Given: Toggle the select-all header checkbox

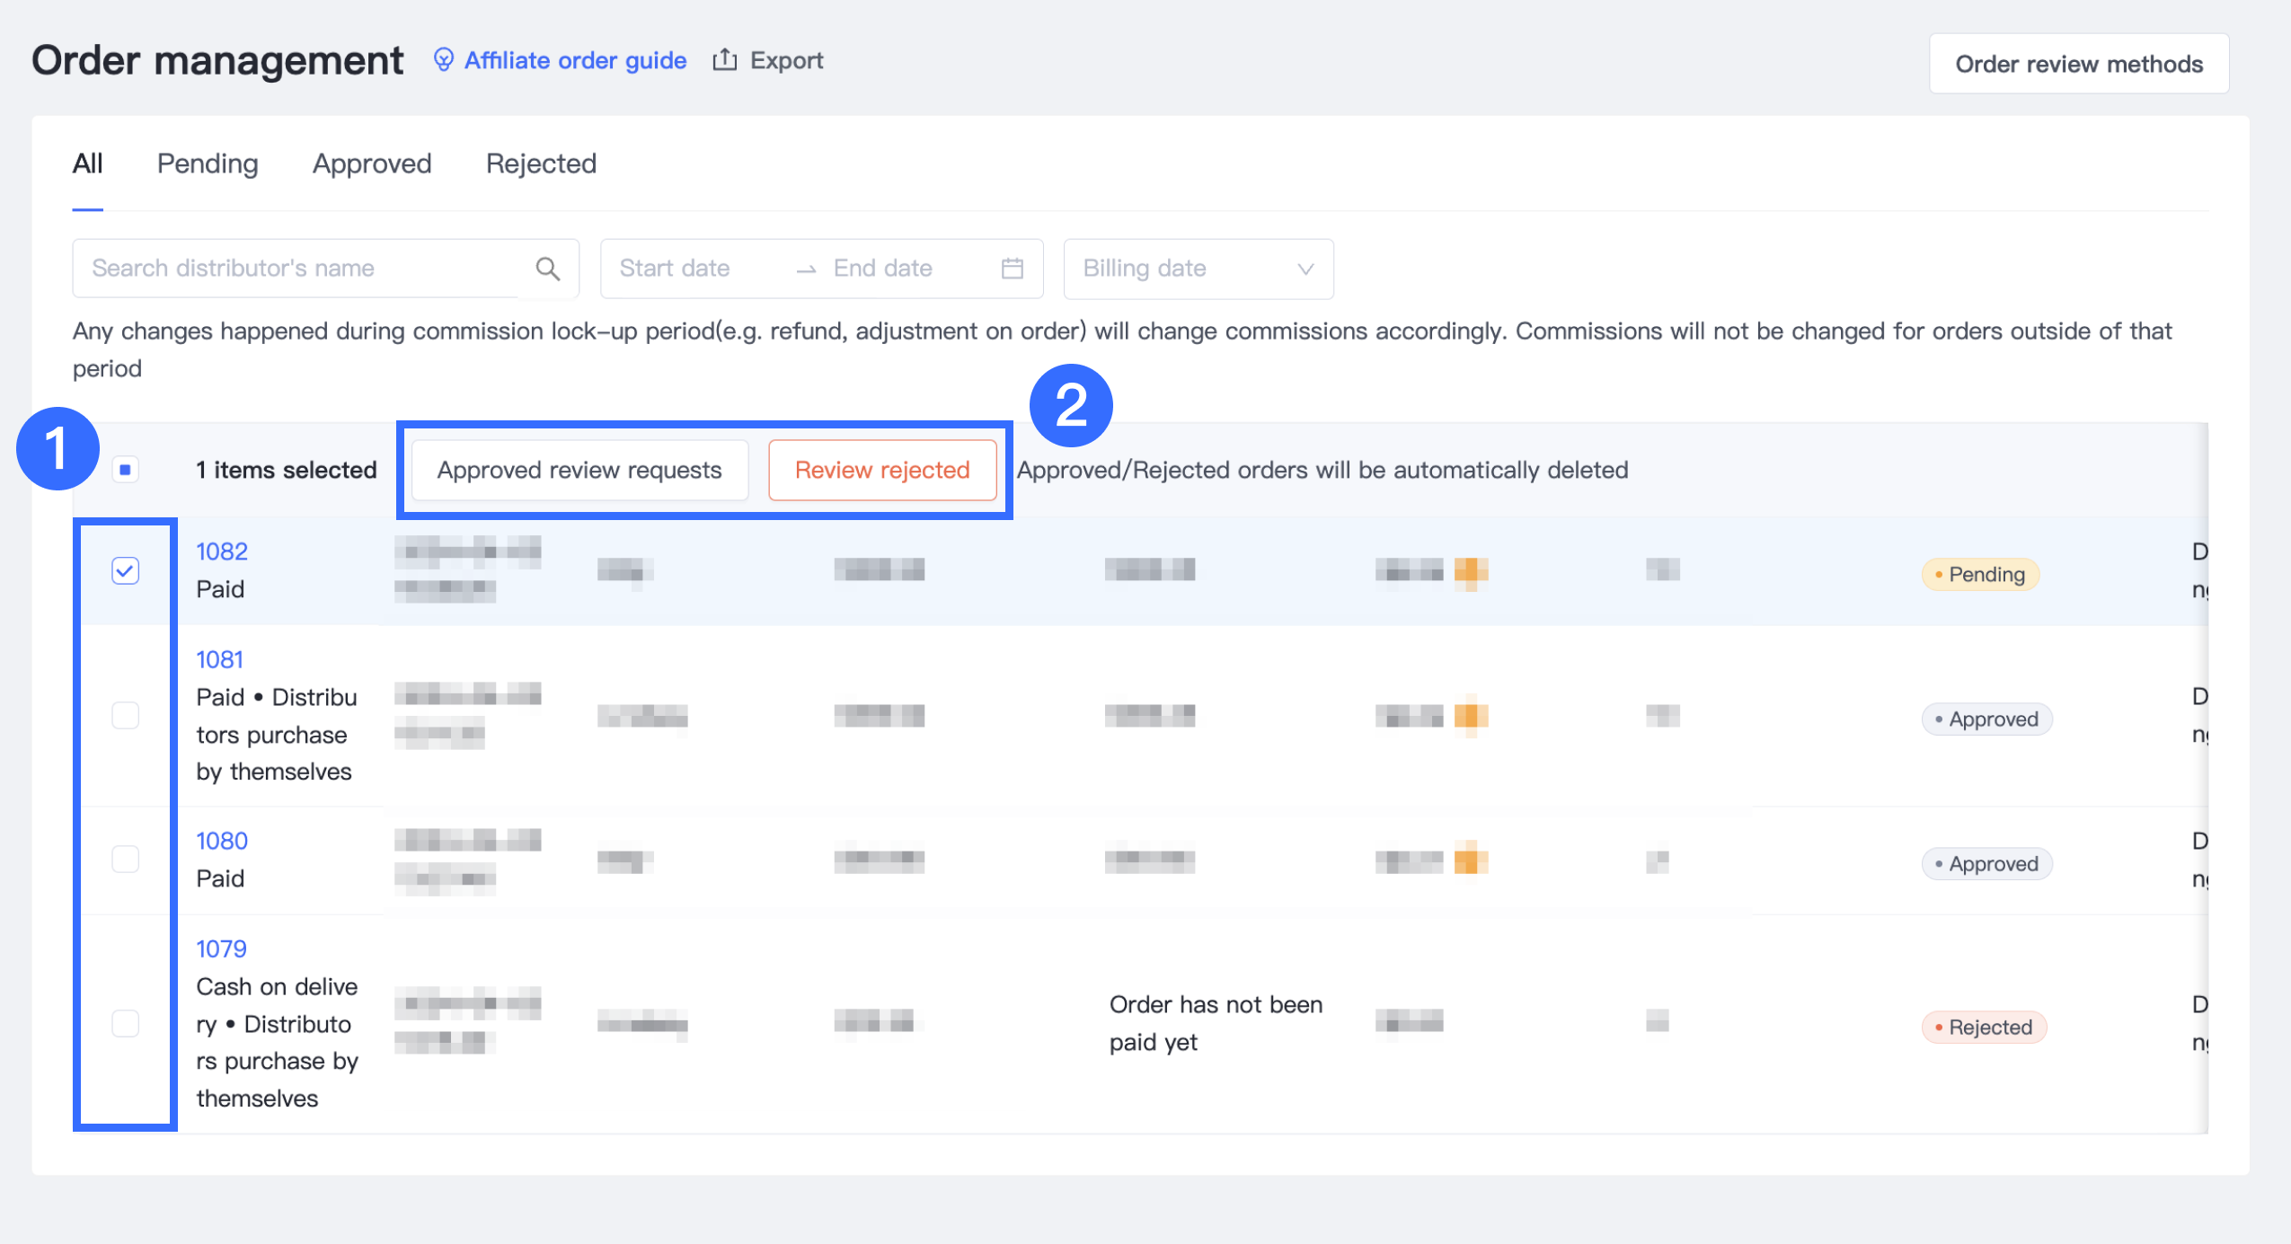Looking at the screenshot, I should click(126, 470).
